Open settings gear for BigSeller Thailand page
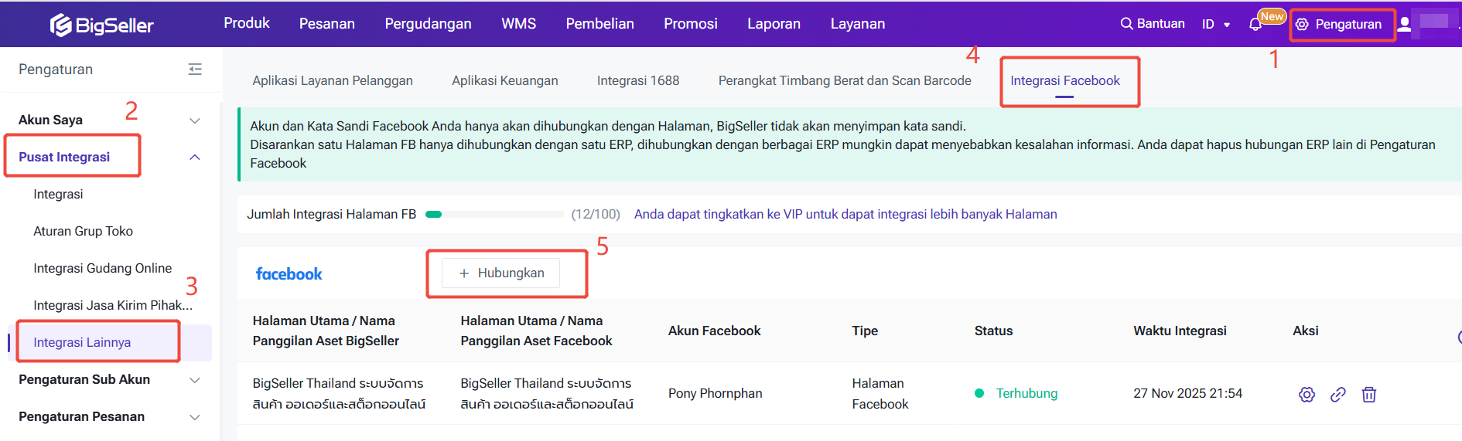Screen dimensions: 1462x441 [x=1307, y=395]
